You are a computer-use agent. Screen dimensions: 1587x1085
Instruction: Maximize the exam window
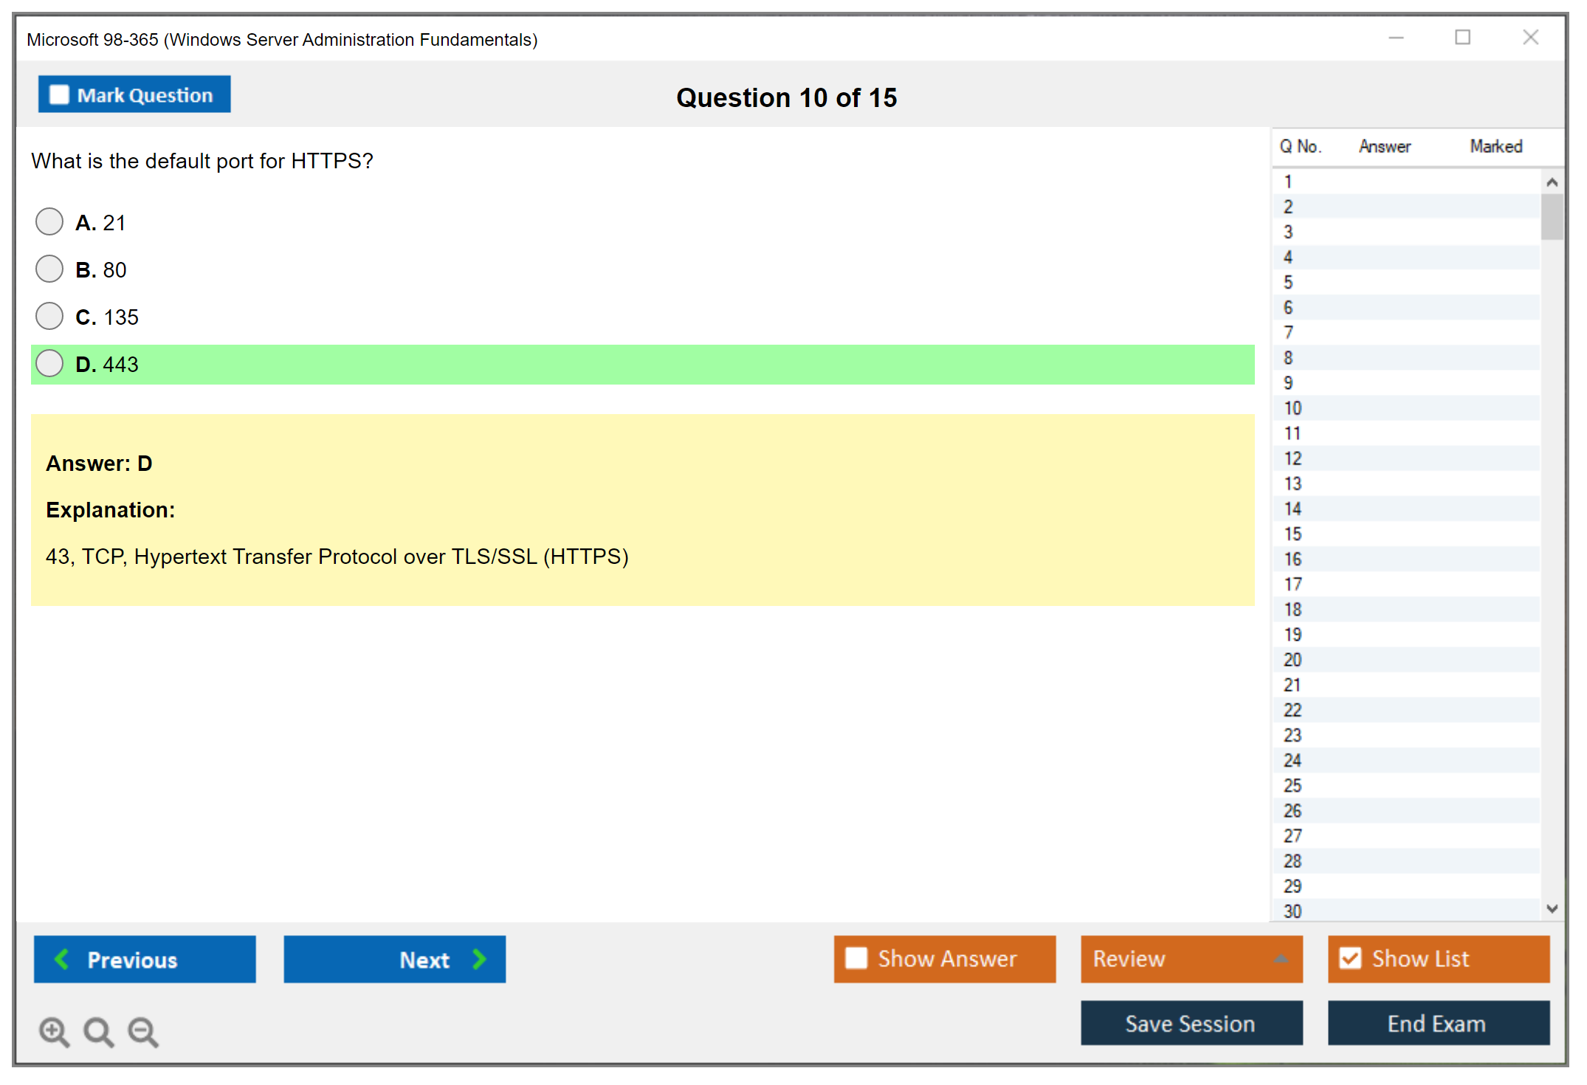click(1462, 38)
